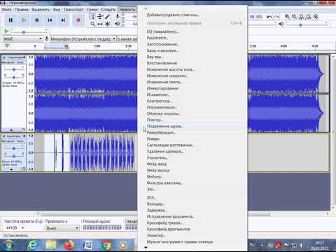Screen dimensions: 336x252
Task: Click the Silence audio selection icon
Action: [x=259, y=17]
